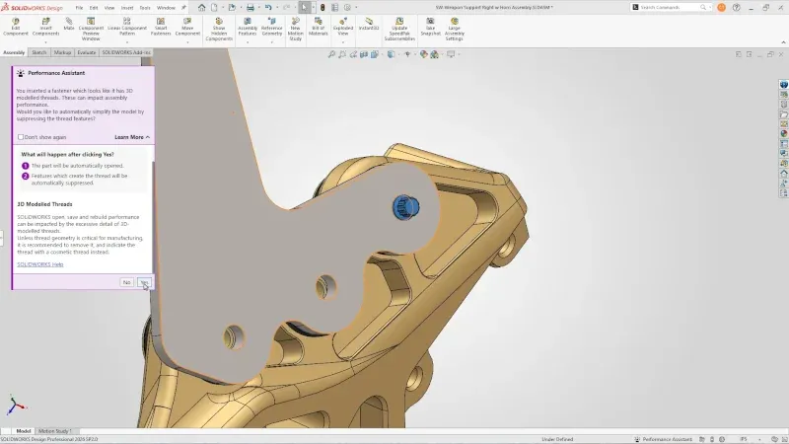Insert a Bill of Materials

(x=318, y=27)
